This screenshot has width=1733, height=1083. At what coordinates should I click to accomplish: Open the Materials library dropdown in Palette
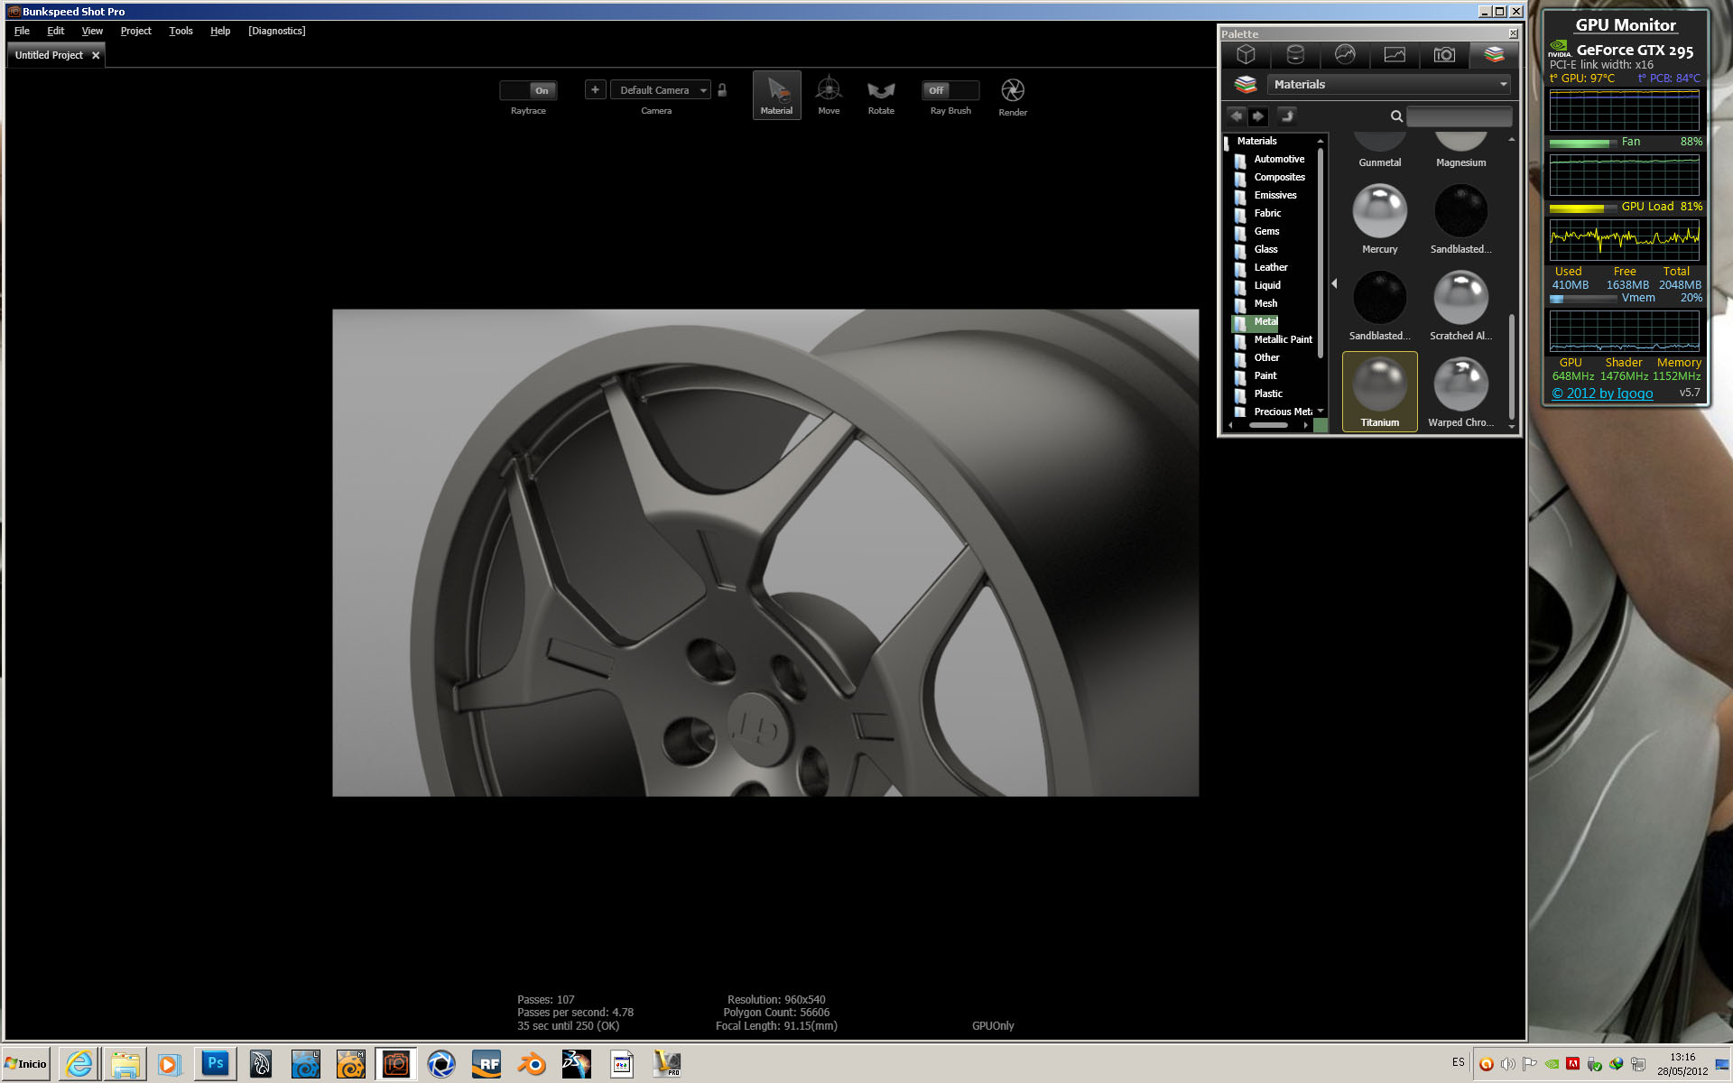1388,84
